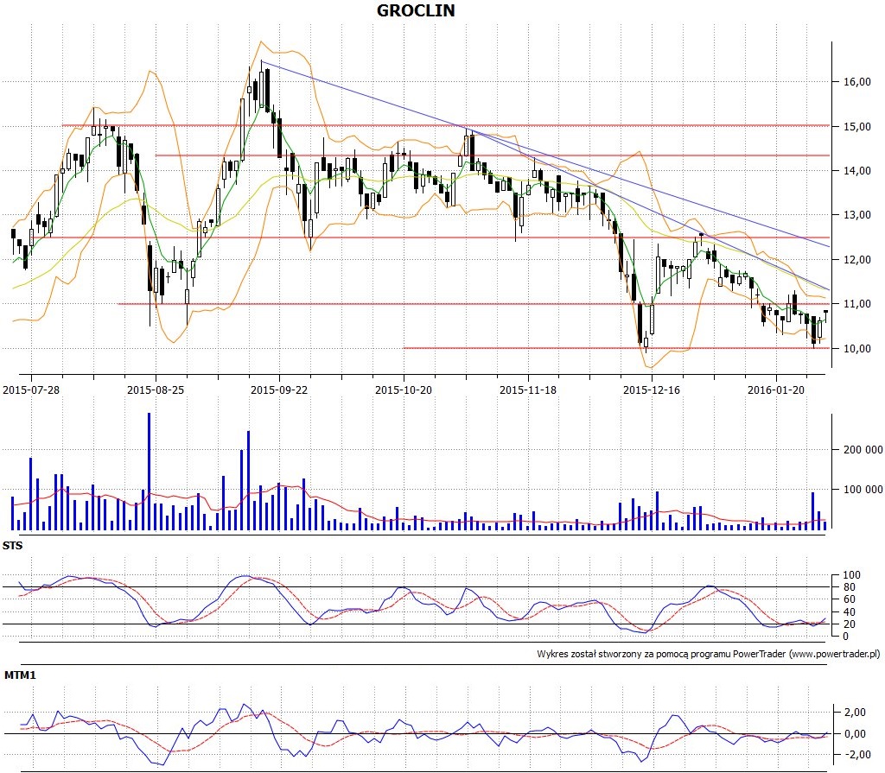
Task: Select the 2015-10-20 date label
Action: [x=404, y=390]
